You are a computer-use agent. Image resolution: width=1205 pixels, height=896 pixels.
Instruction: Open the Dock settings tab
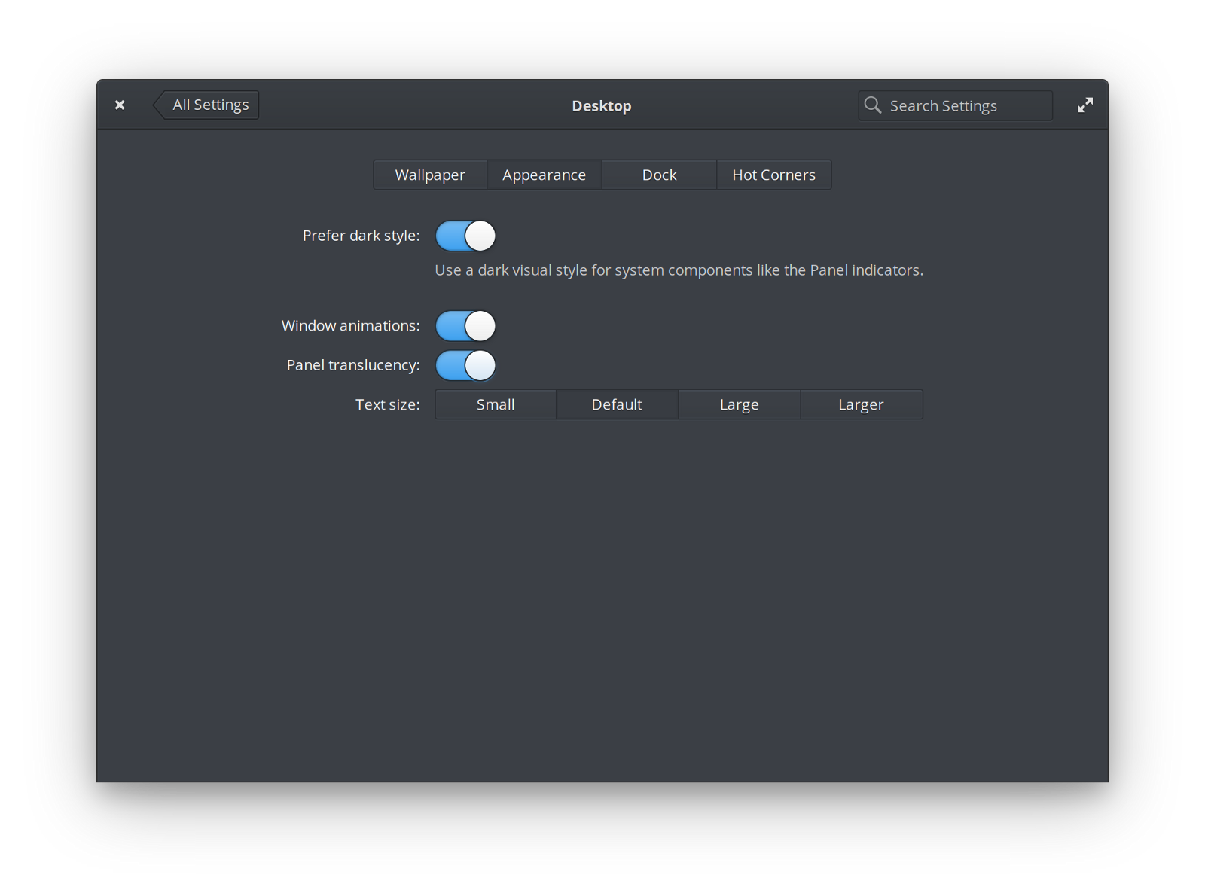click(x=659, y=175)
